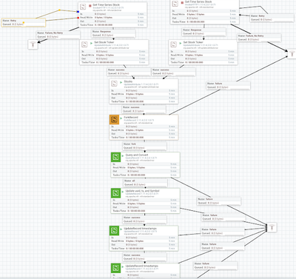This screenshot has width=296, height=279.
Task: Select the 'Query and Convert' processor title
Action: click(137, 155)
